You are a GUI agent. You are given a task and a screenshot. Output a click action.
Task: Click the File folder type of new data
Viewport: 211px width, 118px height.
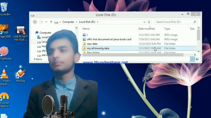pyautogui.click(x=170, y=44)
